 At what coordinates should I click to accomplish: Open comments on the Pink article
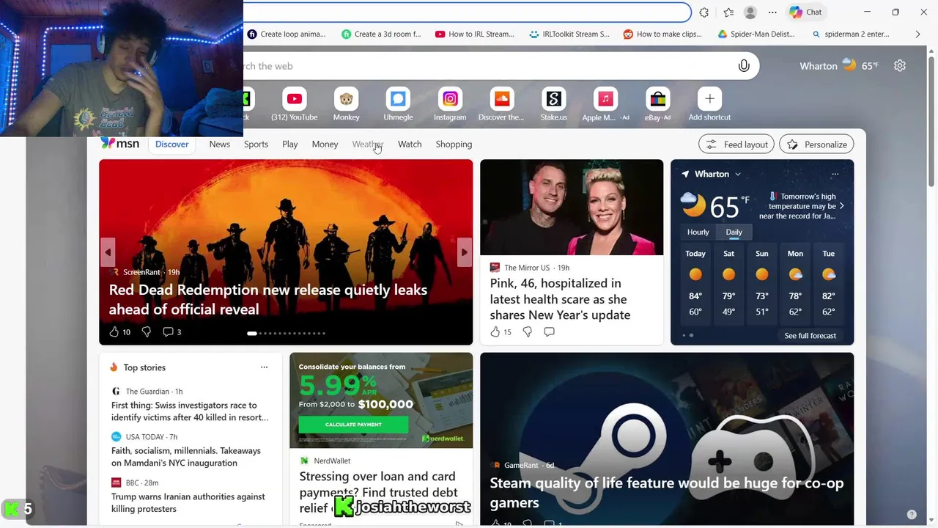(x=549, y=332)
